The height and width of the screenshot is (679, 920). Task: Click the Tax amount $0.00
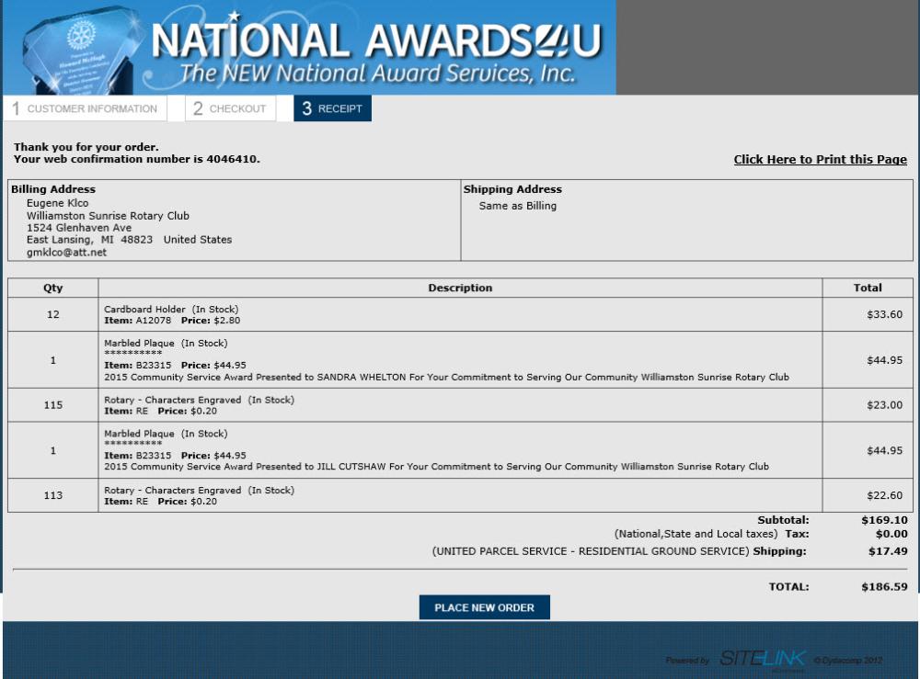[x=891, y=534]
